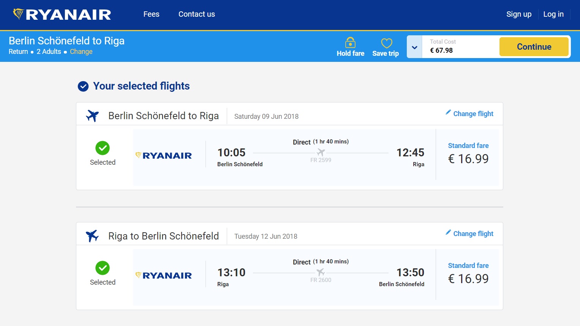Click Change flight for Riga to Berlin Schönefeld
The image size is (580, 326).
(x=473, y=234)
